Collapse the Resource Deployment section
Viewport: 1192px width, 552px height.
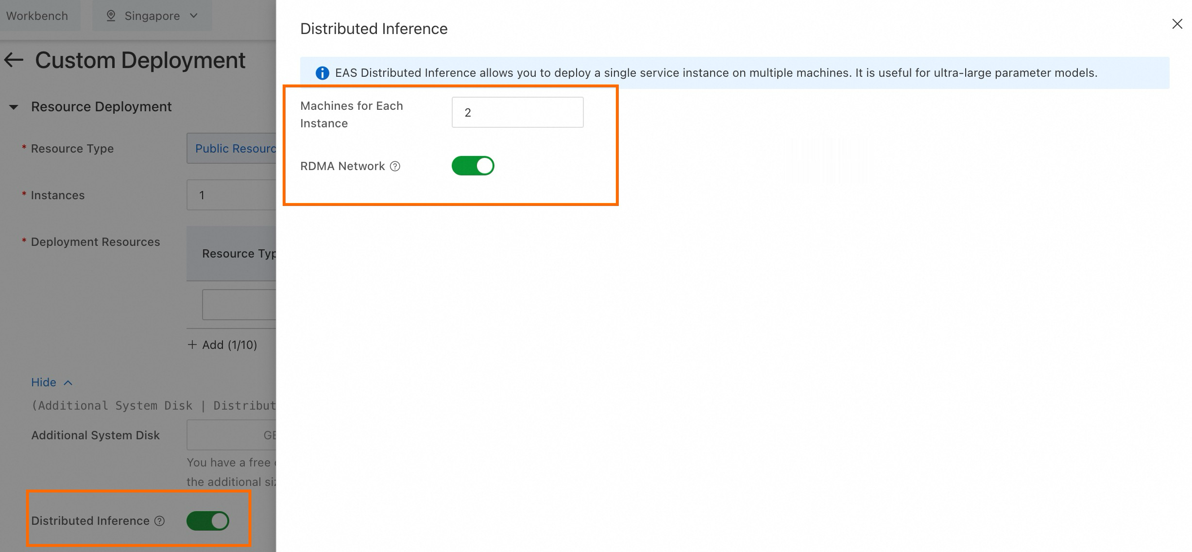[x=14, y=107]
